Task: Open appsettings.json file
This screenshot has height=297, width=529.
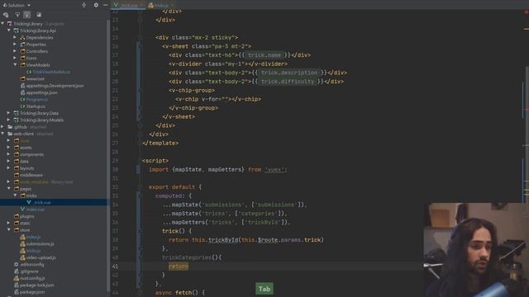Action: [x=42, y=92]
